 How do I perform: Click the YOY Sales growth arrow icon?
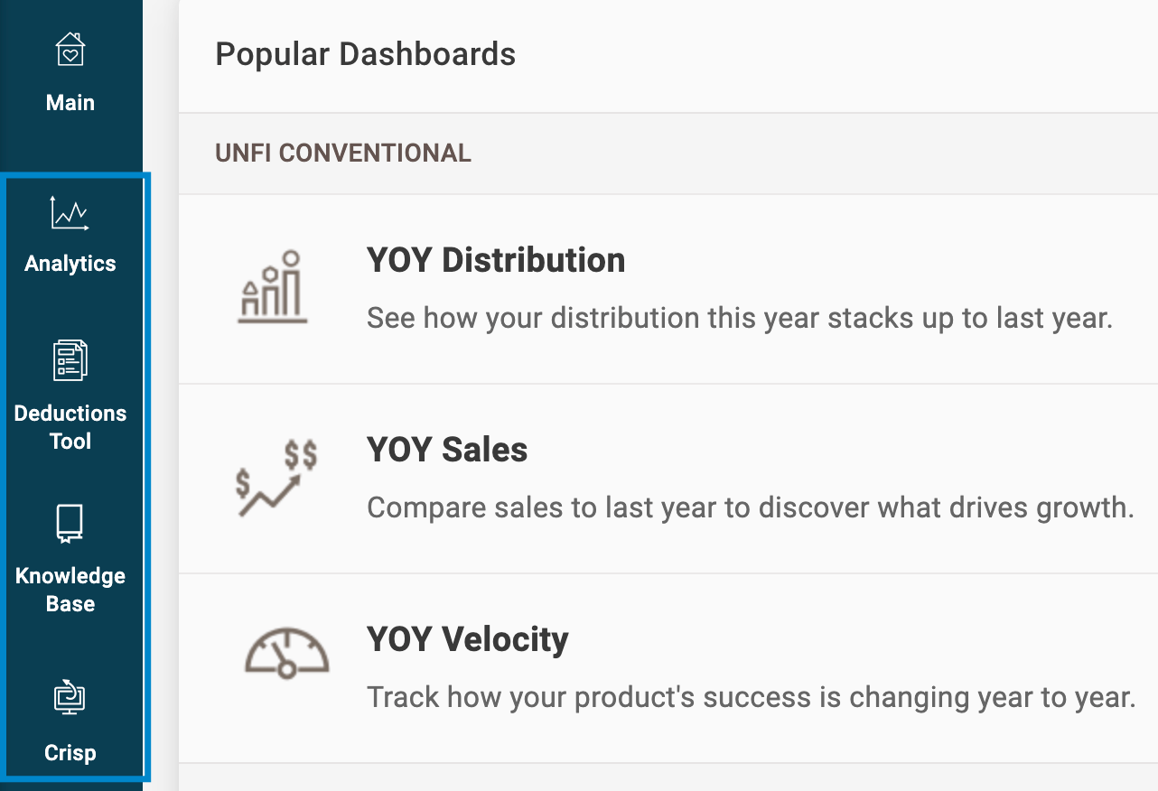coord(275,478)
